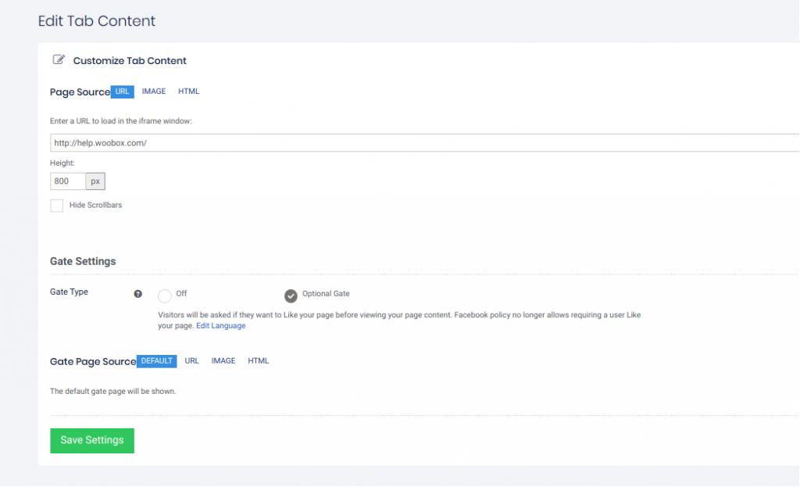Select the URL option for Page Source
The height and width of the screenshot is (487, 800).
click(122, 91)
